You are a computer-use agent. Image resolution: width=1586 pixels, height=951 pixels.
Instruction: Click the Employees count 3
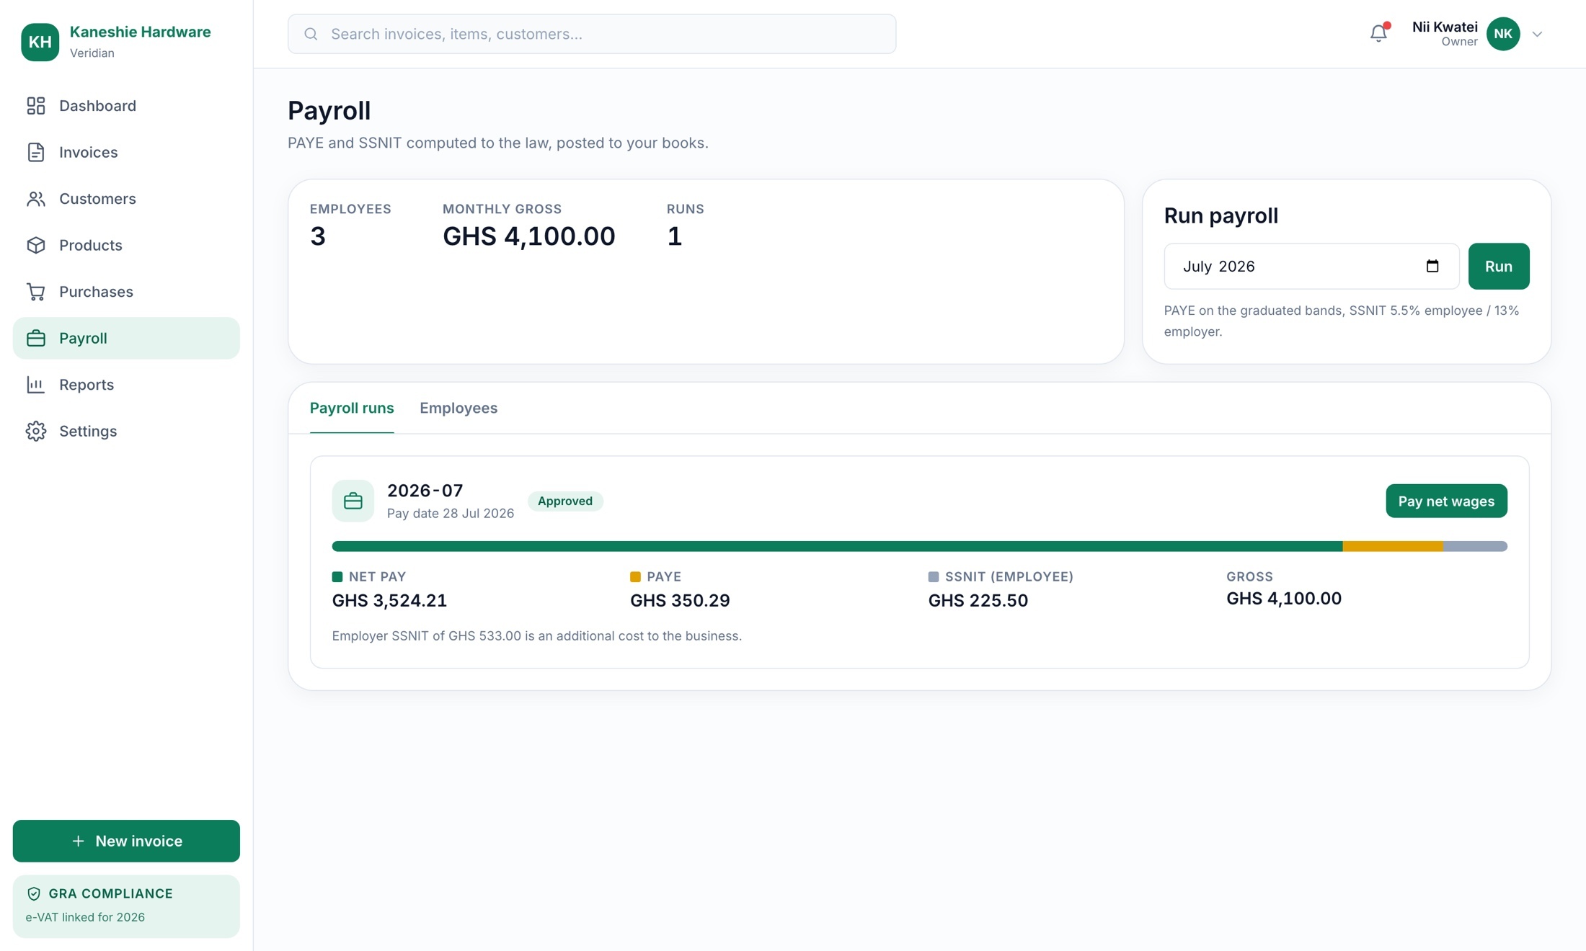tap(318, 236)
